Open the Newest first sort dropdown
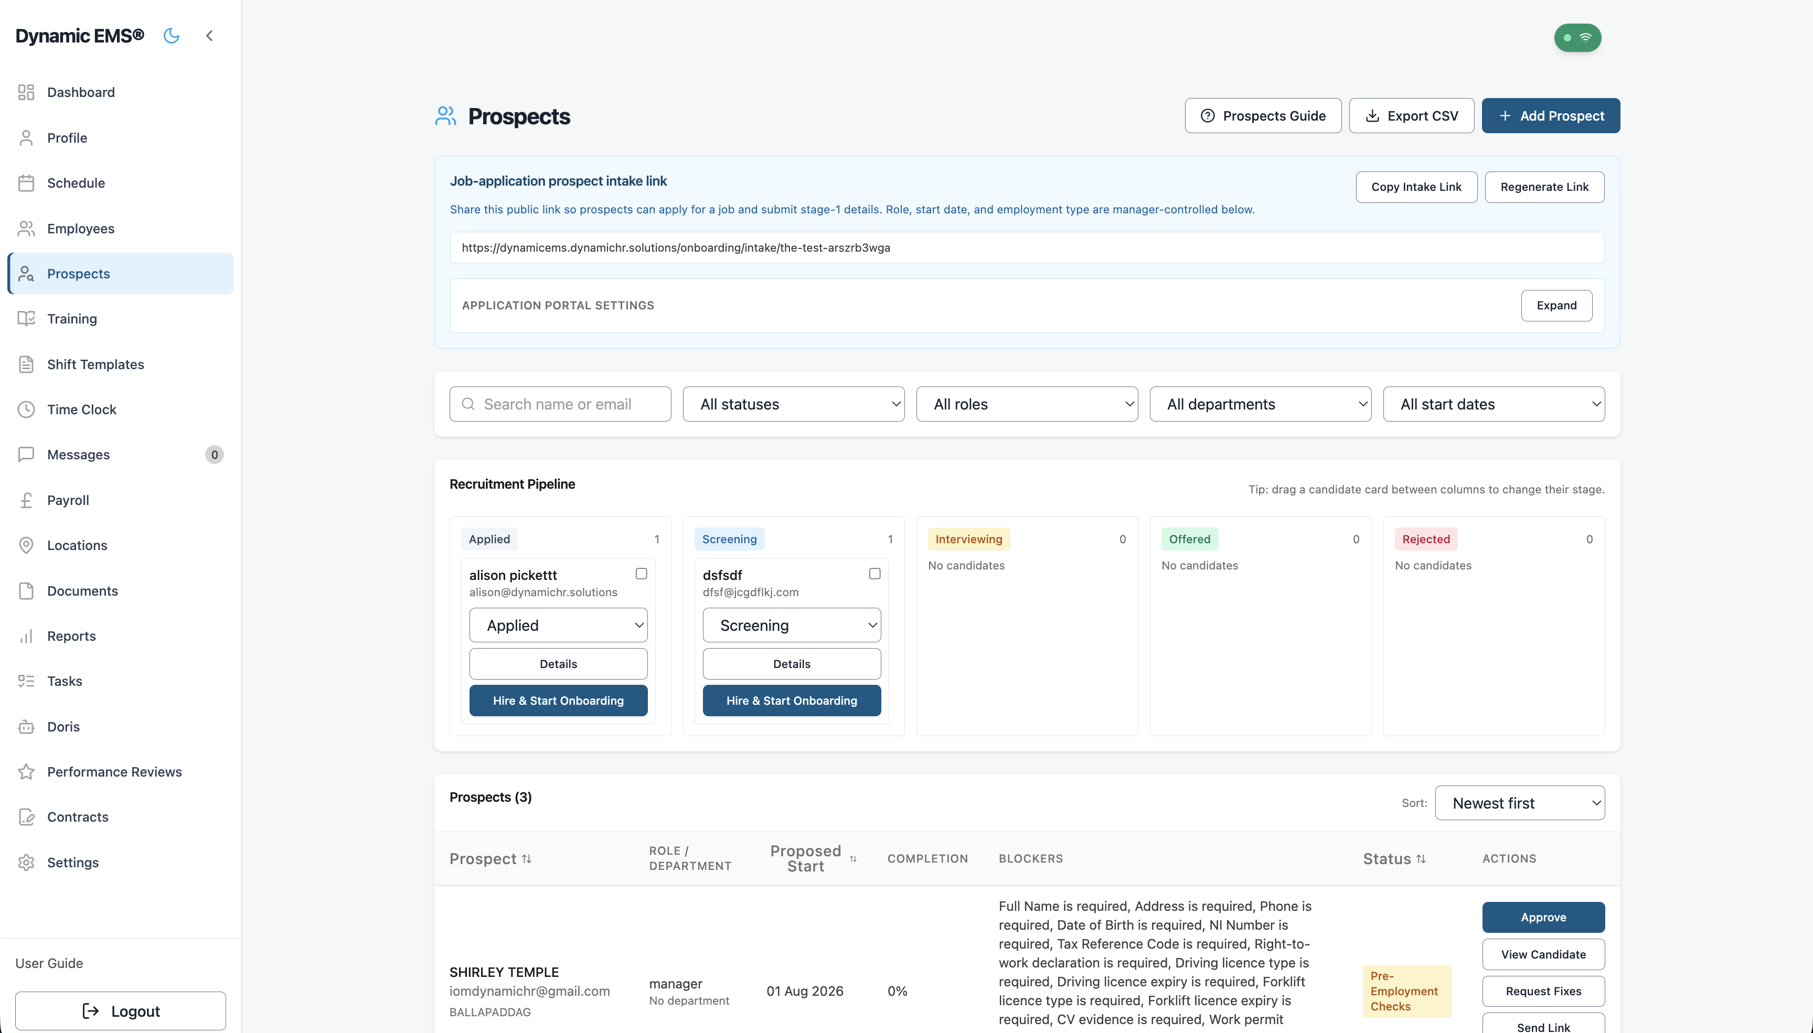The height and width of the screenshot is (1033, 1813). click(x=1520, y=802)
